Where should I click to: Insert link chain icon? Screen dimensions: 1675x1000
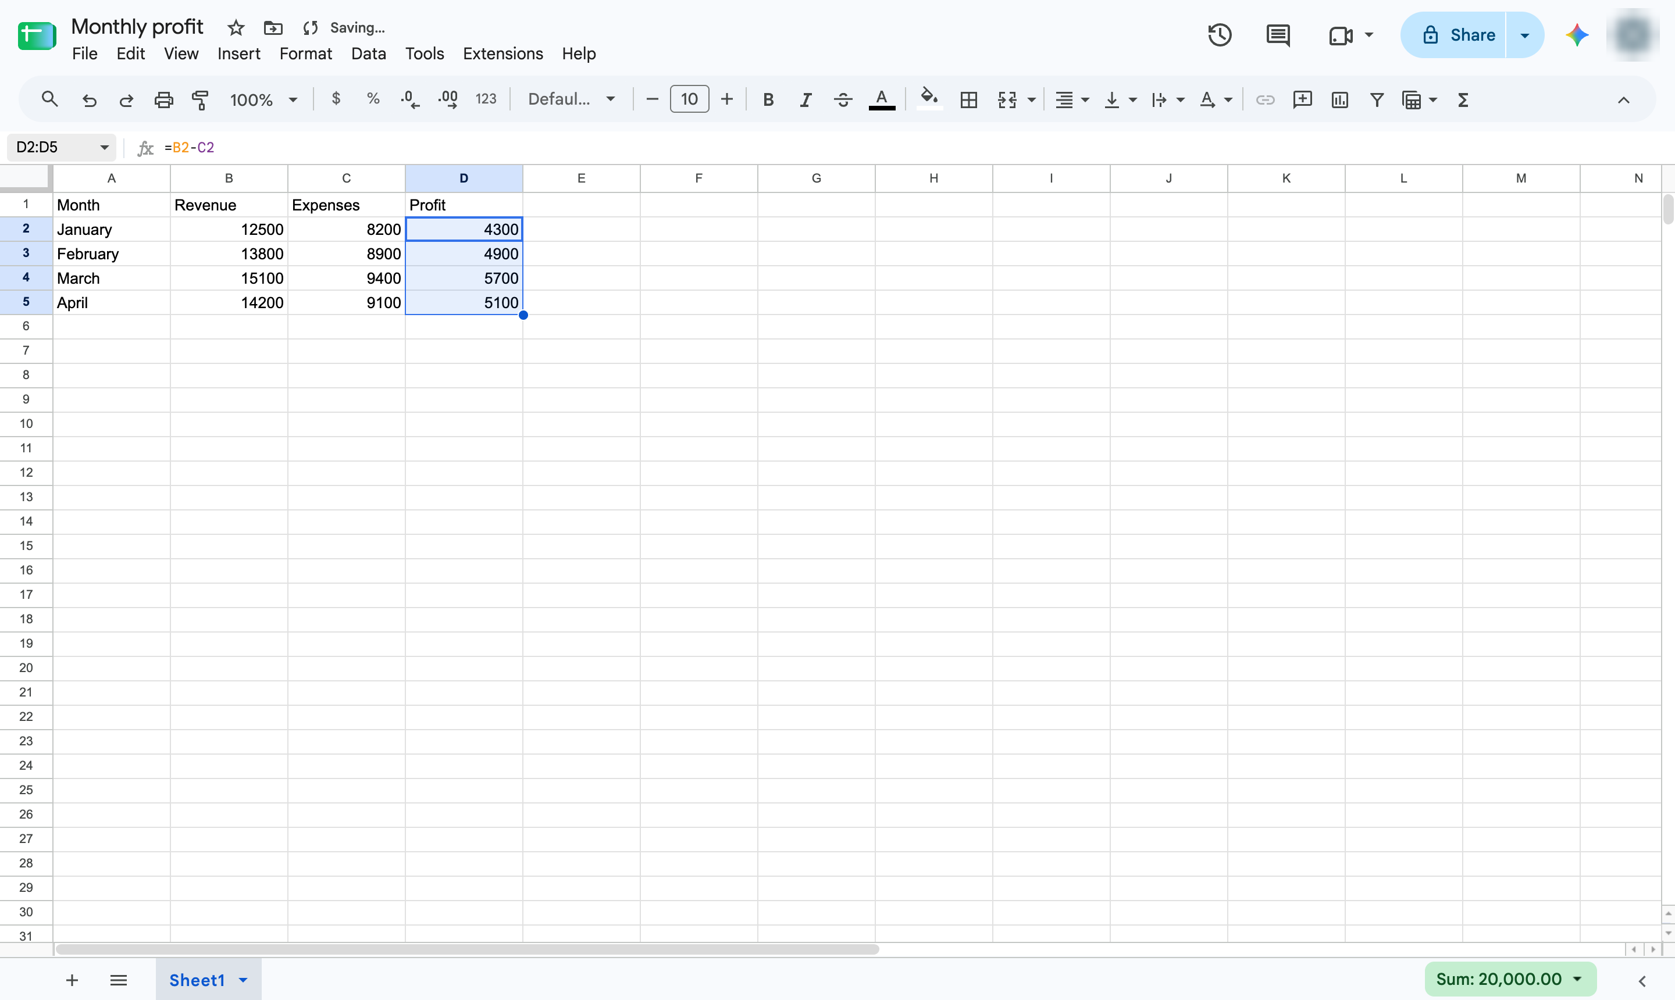tap(1264, 100)
